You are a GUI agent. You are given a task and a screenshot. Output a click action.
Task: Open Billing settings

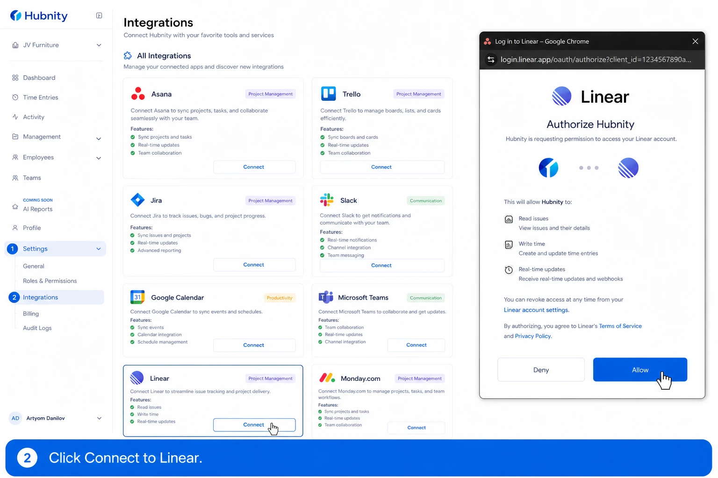[31, 314]
